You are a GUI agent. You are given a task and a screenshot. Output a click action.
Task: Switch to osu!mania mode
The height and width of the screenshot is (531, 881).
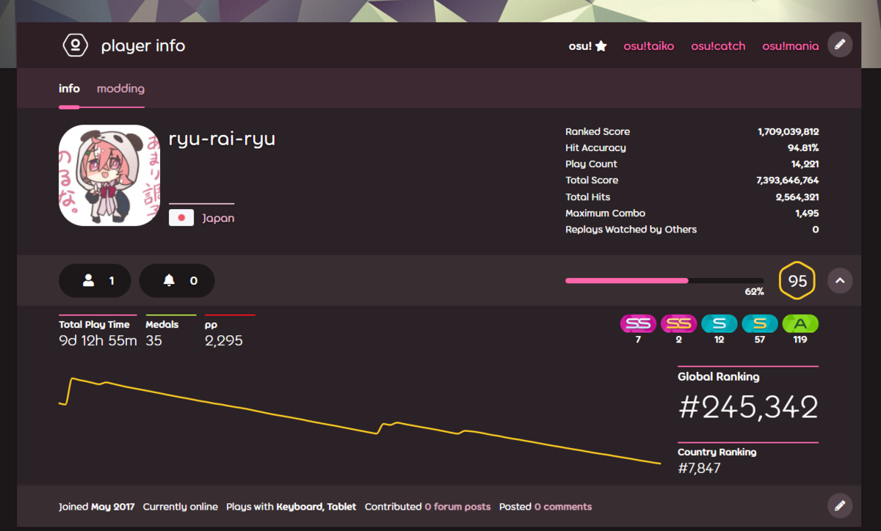pos(790,46)
